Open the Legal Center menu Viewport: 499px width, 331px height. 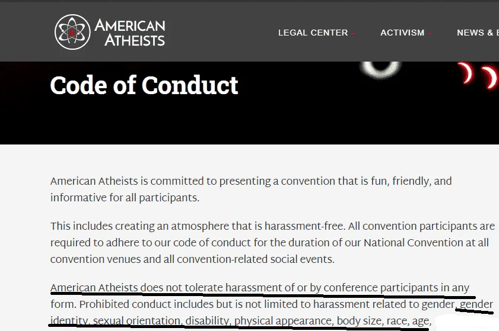[313, 33]
